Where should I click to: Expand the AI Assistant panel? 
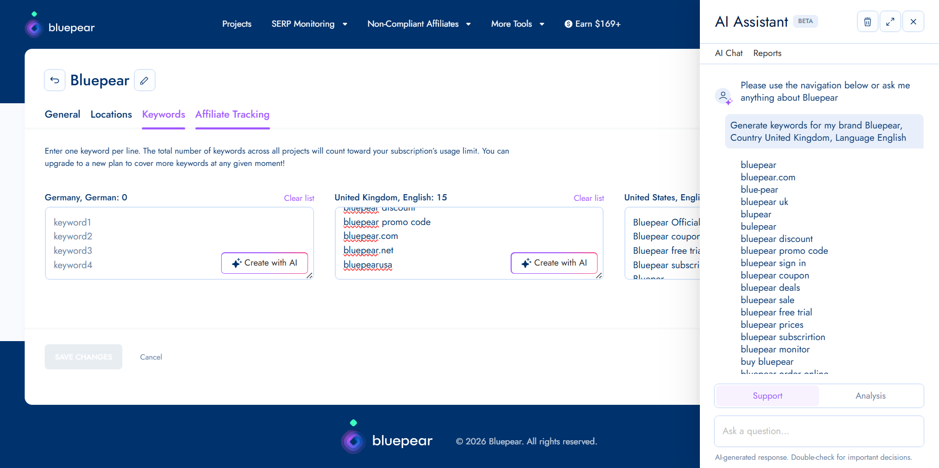pos(890,22)
